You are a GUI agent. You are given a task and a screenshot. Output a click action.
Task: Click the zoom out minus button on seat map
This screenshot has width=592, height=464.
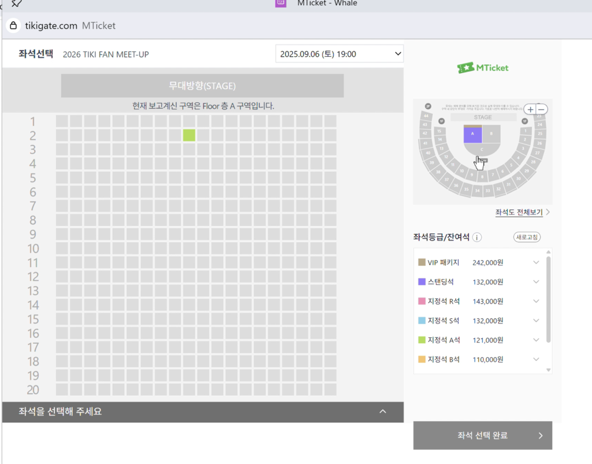[x=541, y=109]
